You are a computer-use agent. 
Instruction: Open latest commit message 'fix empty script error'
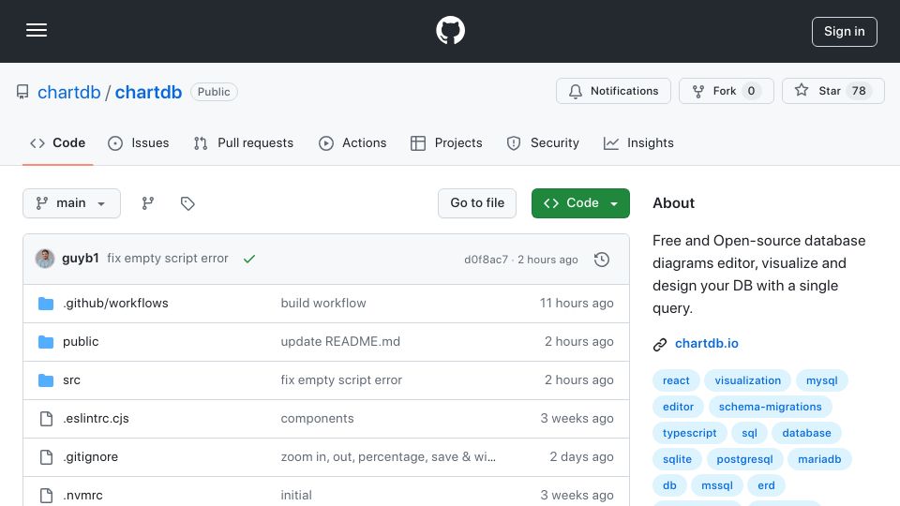pos(168,259)
